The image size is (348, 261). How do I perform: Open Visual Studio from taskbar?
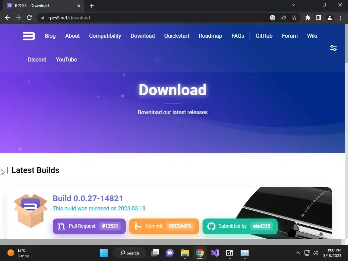click(215, 253)
